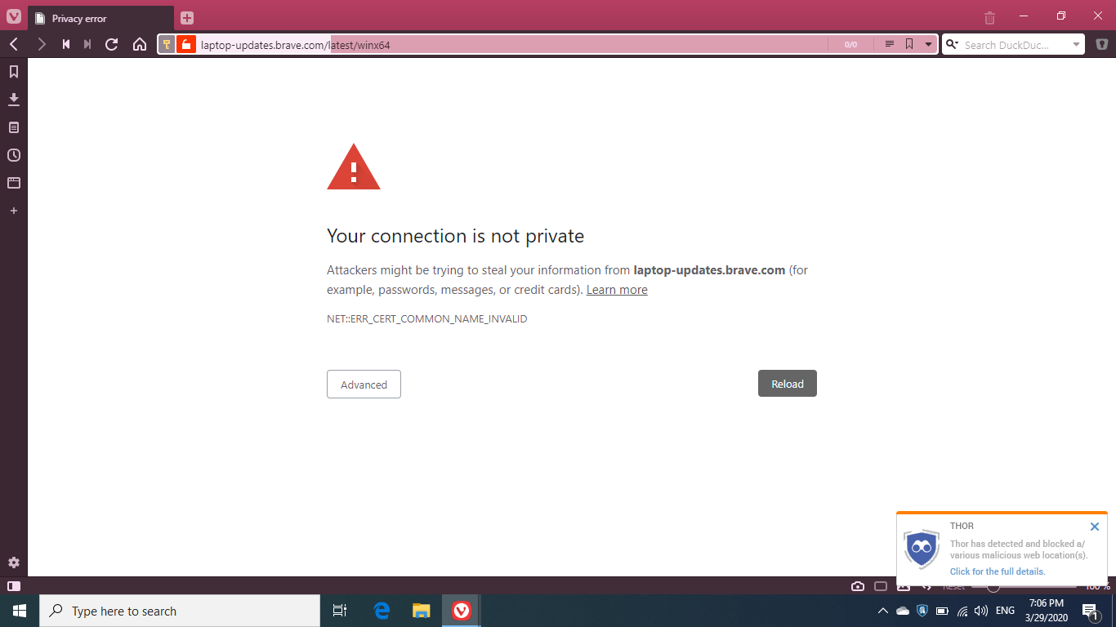Click the Advanced button
1116x627 pixels.
click(x=364, y=385)
